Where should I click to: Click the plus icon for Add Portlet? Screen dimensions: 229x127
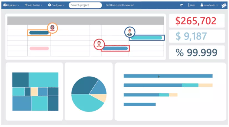26,5
